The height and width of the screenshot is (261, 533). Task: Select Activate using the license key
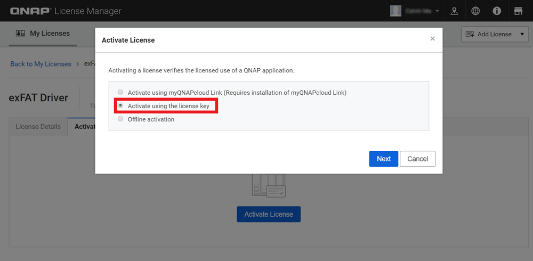pos(120,106)
